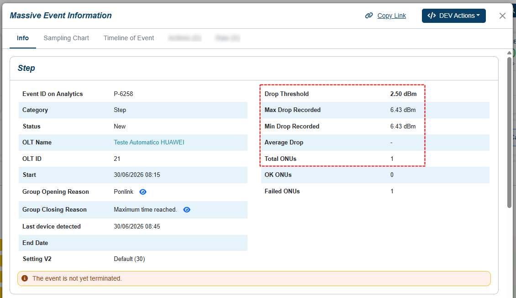Click the Setting V2 value Default (30)
Viewport: 516px width, 298px height.
click(129, 259)
